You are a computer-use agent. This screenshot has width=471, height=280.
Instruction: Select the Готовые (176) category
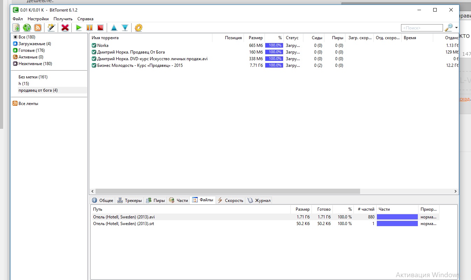[31, 50]
